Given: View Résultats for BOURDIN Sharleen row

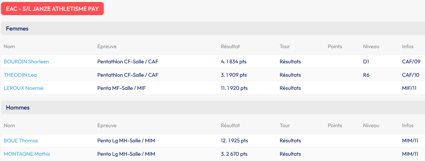Looking at the screenshot, I should click(290, 62).
